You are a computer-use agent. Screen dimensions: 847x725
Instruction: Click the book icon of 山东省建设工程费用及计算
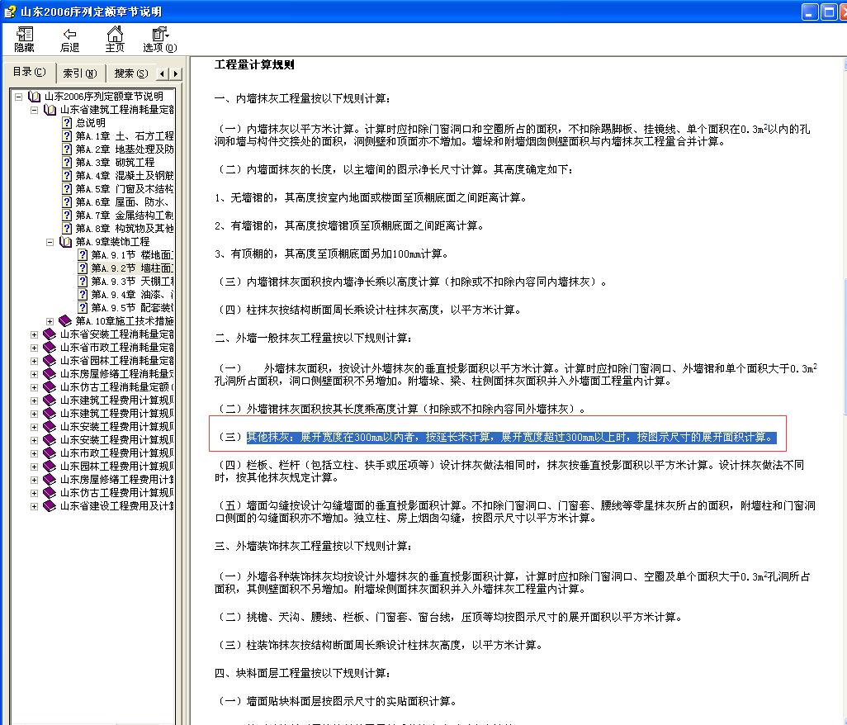pyautogui.click(x=50, y=506)
